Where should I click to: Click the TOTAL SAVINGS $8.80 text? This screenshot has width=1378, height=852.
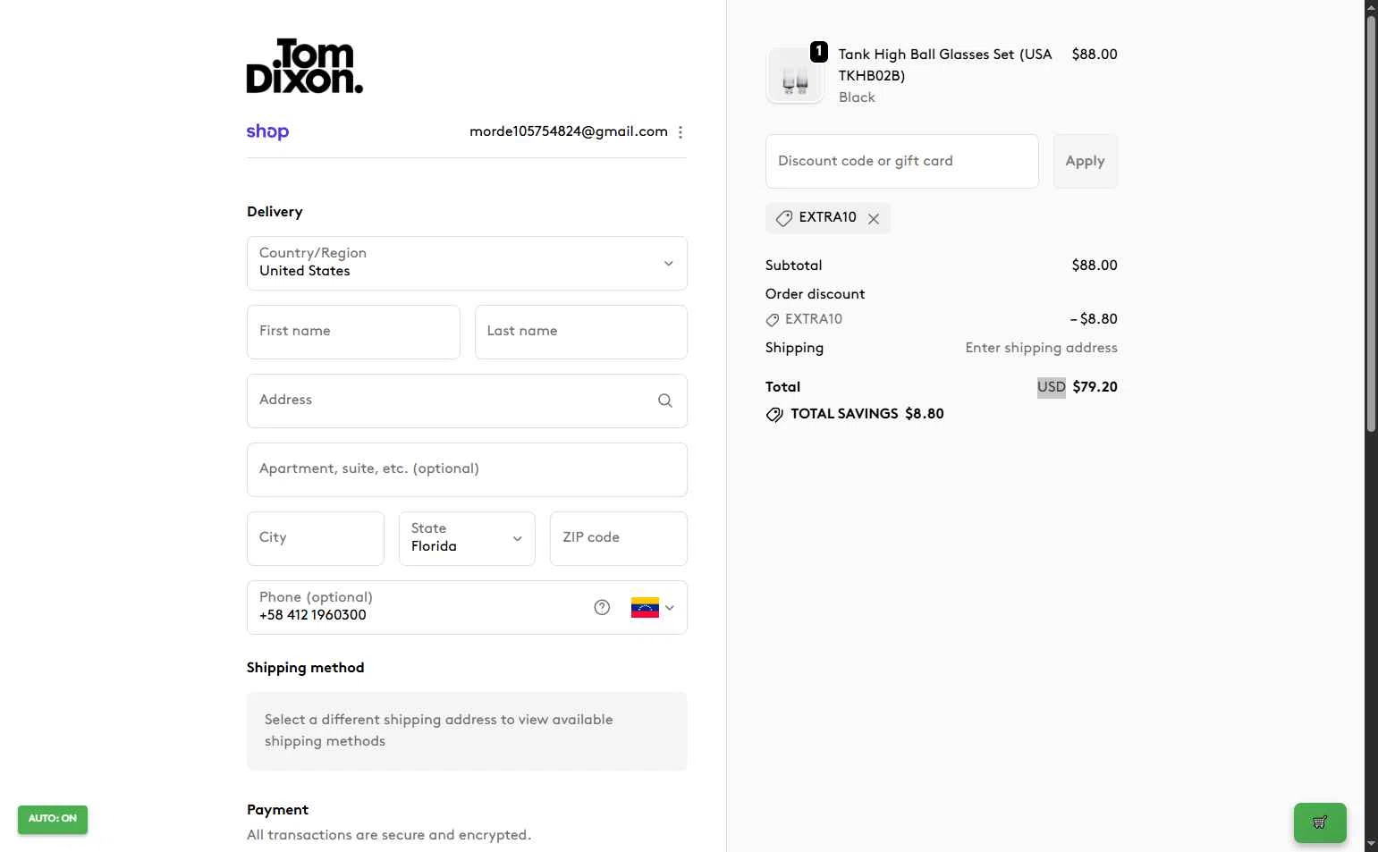[x=867, y=414]
